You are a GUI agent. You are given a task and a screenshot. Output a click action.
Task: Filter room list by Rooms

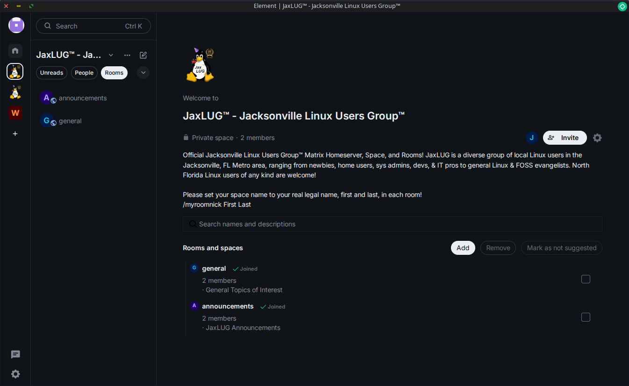point(114,73)
